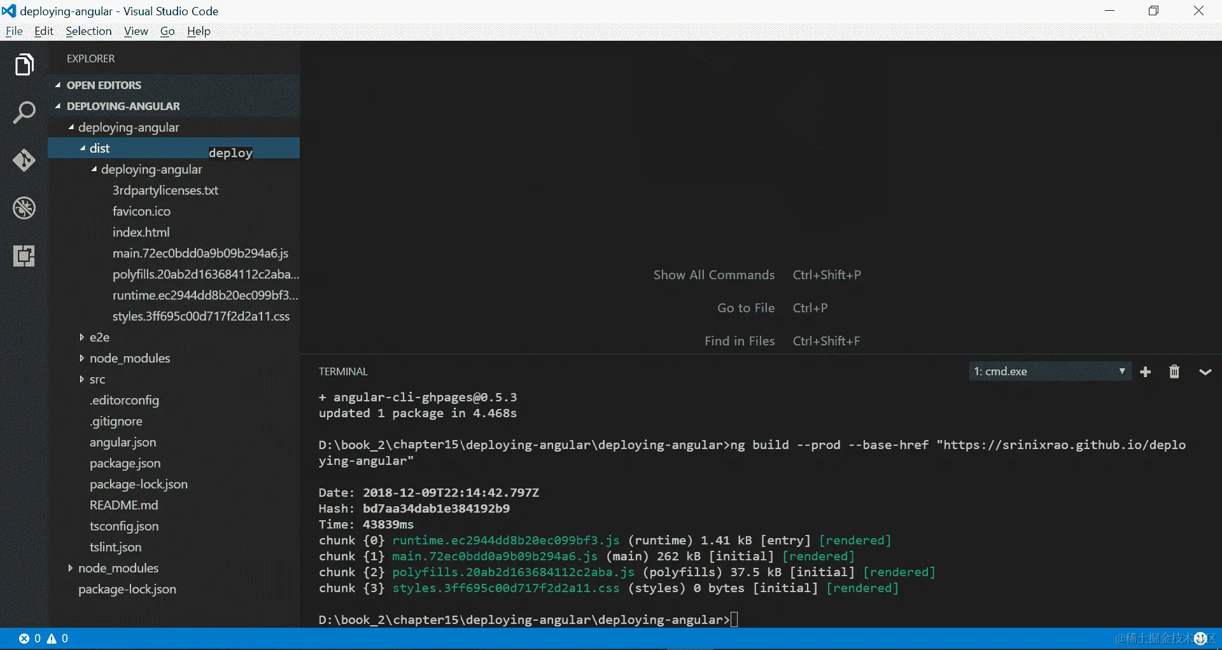Open tslint.json file

pos(116,547)
